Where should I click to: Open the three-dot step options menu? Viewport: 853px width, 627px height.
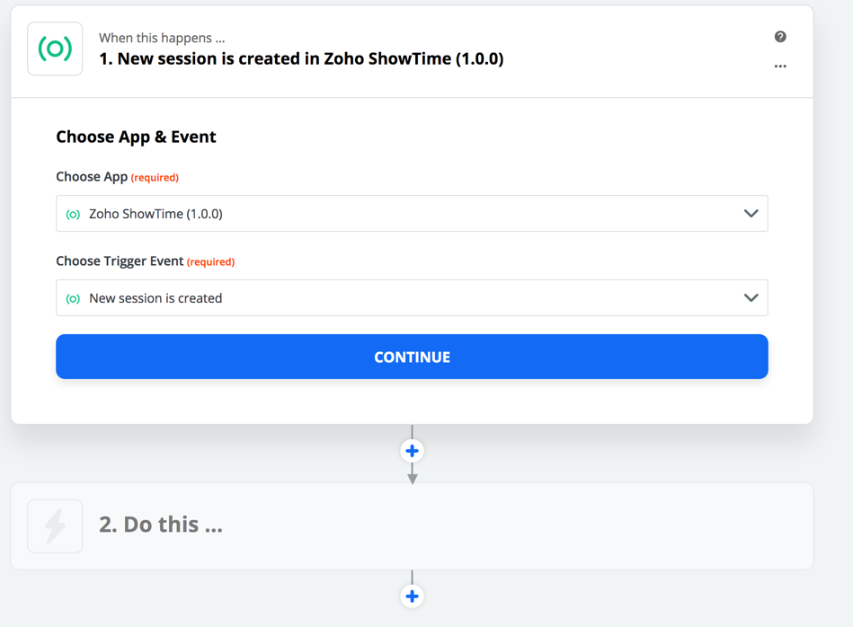coord(780,66)
